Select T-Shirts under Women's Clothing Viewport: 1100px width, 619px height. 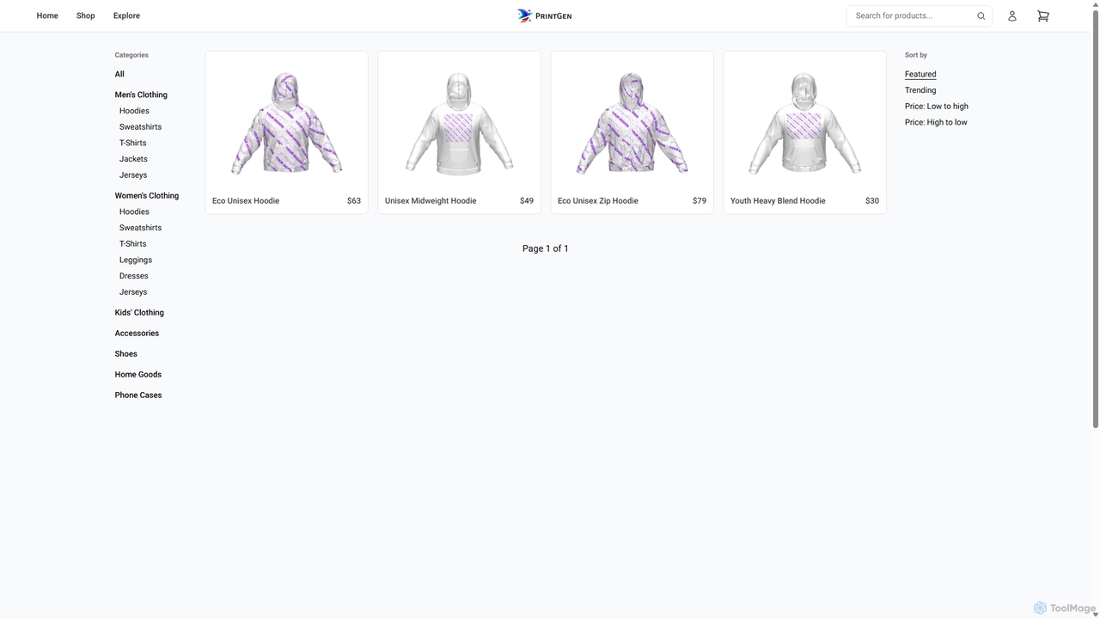tap(132, 243)
